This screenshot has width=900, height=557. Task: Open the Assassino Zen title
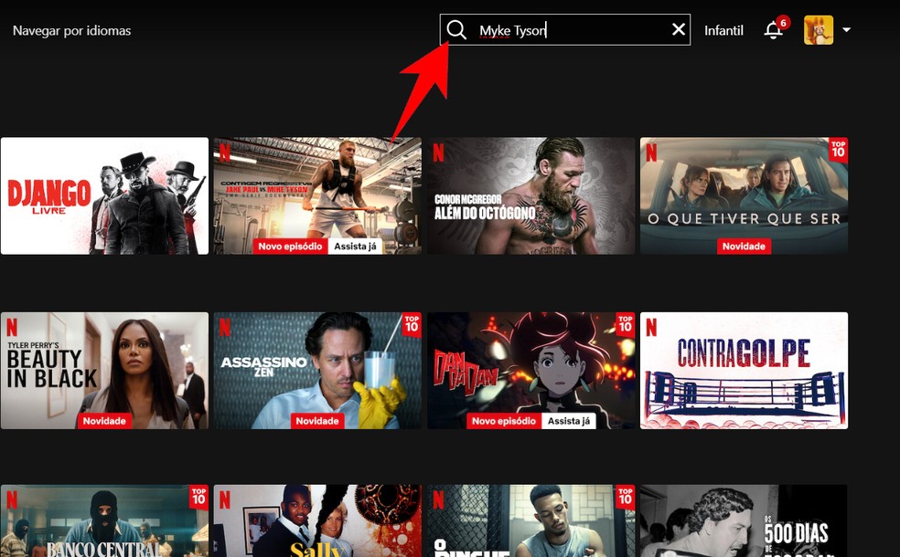pyautogui.click(x=317, y=370)
